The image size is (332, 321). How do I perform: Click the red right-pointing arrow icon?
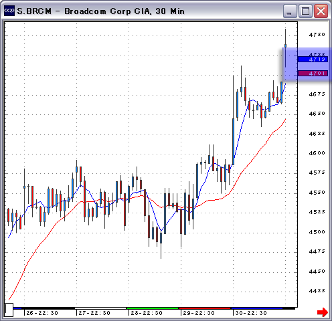323,312
